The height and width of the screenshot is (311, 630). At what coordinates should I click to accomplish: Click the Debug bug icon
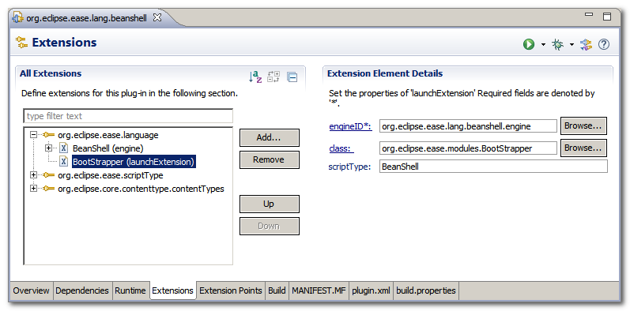[x=557, y=44]
